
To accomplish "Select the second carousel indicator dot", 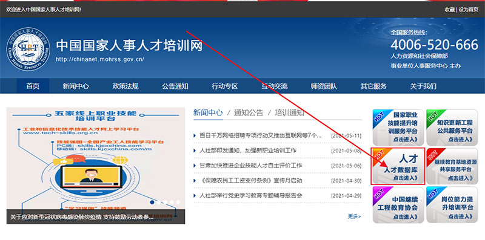I will 159,203.
